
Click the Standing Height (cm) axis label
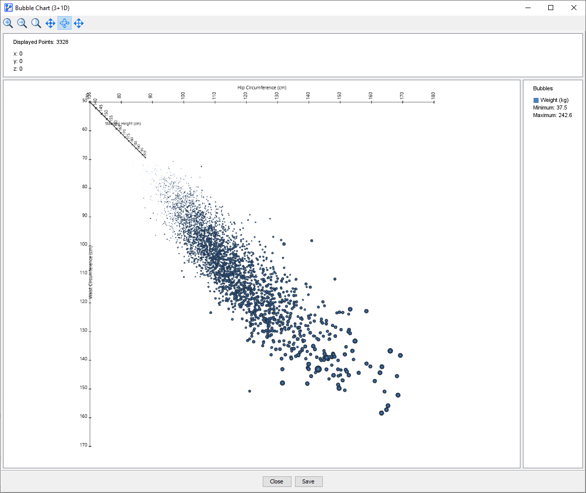[x=123, y=124]
